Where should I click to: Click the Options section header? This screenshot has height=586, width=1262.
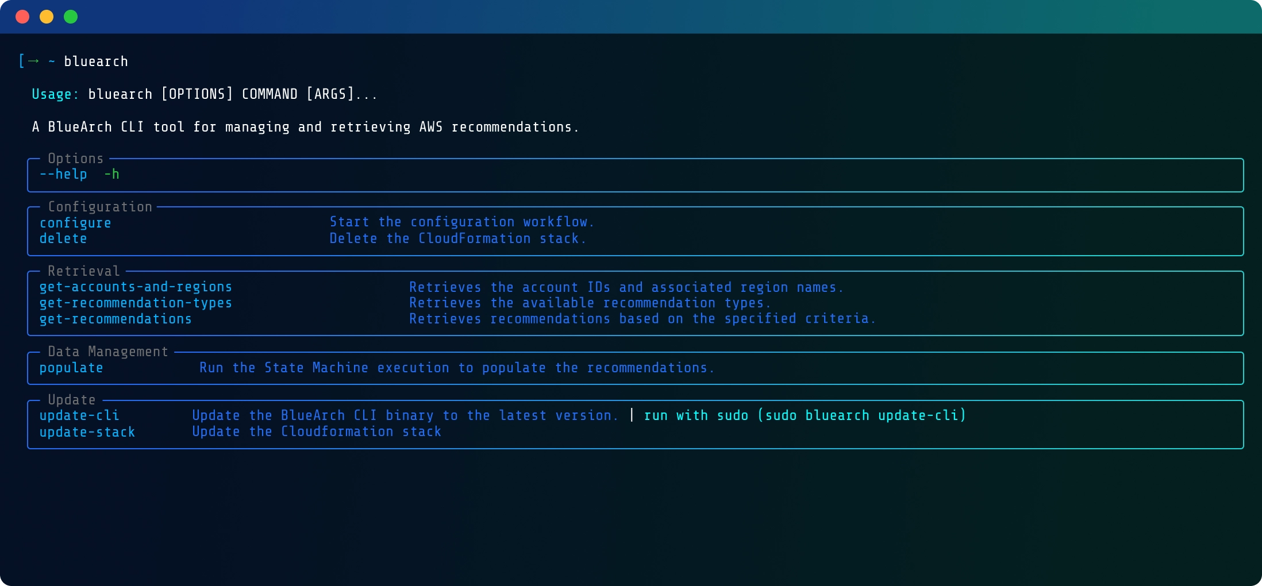coord(75,158)
